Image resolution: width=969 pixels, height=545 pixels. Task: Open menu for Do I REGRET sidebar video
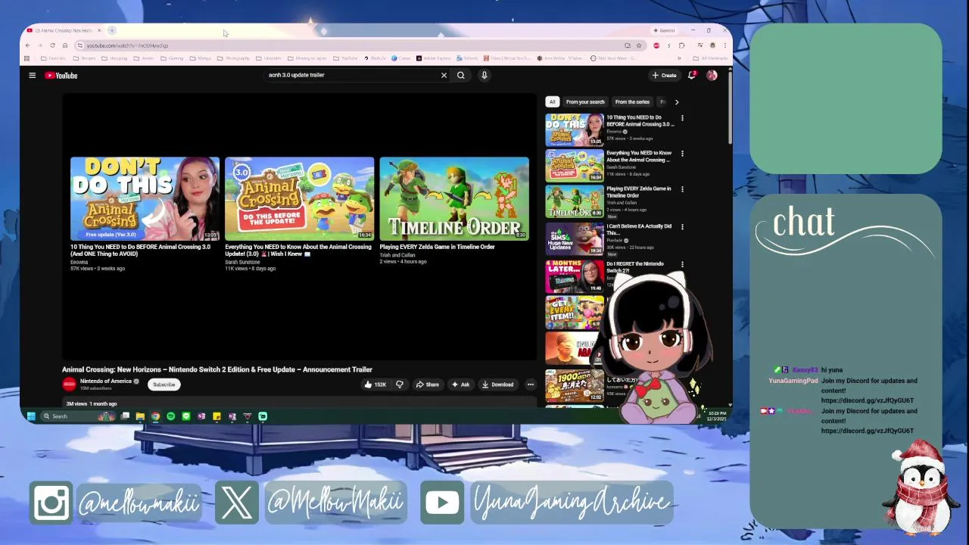click(x=682, y=264)
